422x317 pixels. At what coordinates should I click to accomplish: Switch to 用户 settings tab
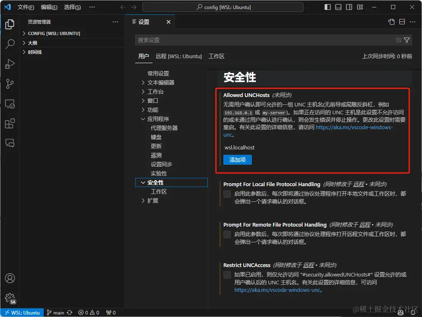(x=143, y=56)
